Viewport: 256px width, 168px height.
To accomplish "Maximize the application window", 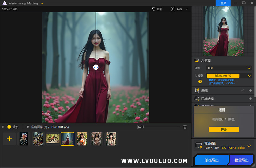I will [244, 3].
